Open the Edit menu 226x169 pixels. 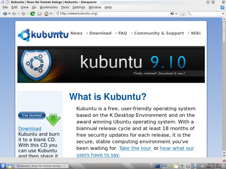14,8
